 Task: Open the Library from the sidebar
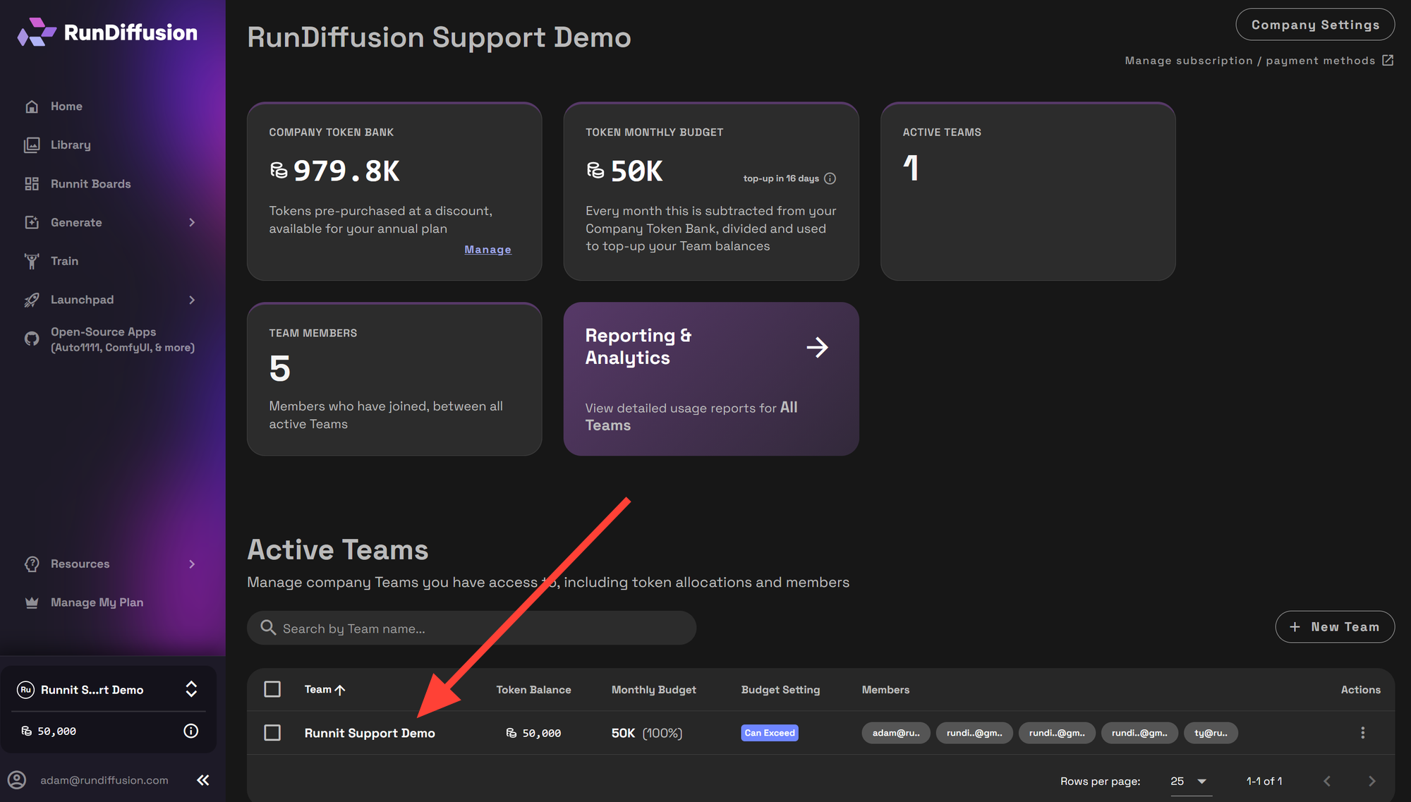(x=71, y=145)
